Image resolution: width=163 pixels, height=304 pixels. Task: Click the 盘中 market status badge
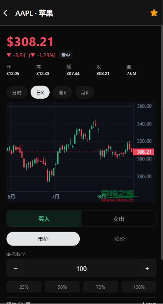66,55
